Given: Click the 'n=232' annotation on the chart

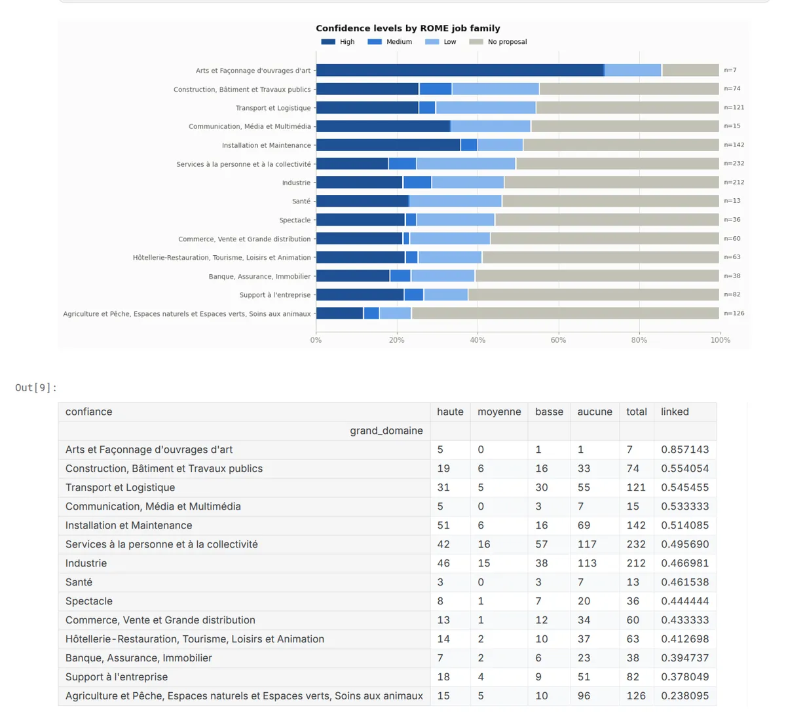Looking at the screenshot, I should point(734,164).
